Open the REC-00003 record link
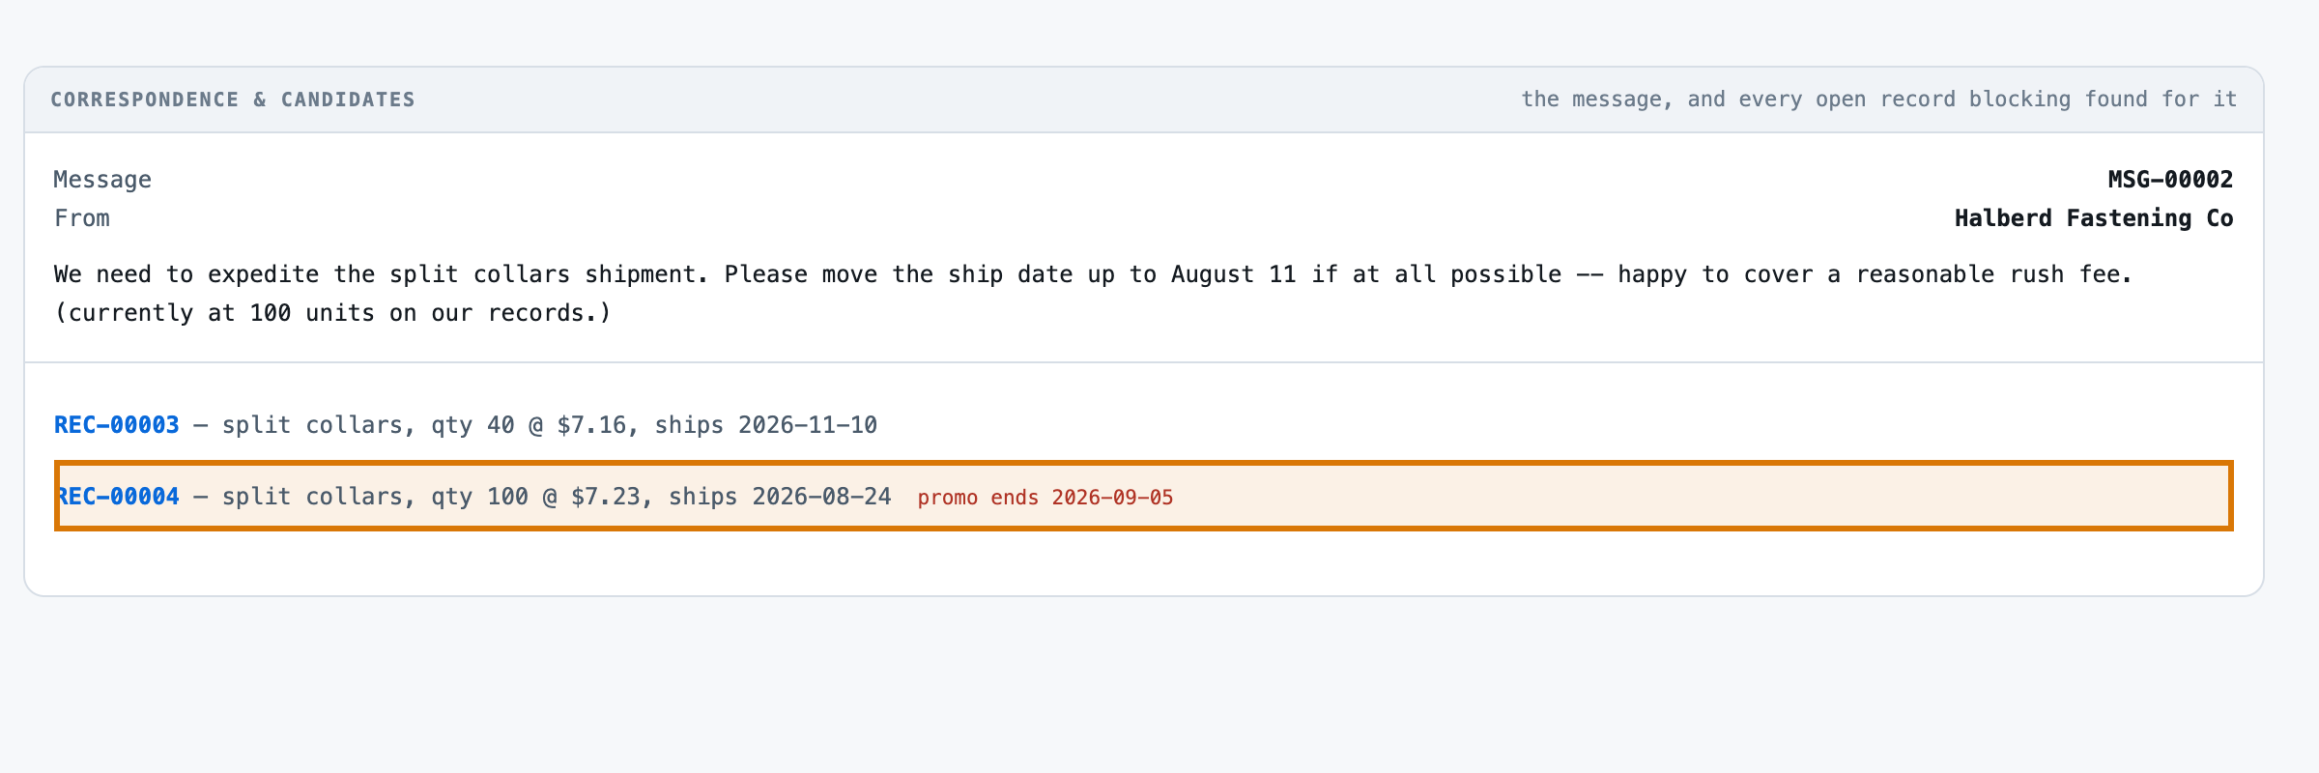This screenshot has height=773, width=2319. pos(117,425)
